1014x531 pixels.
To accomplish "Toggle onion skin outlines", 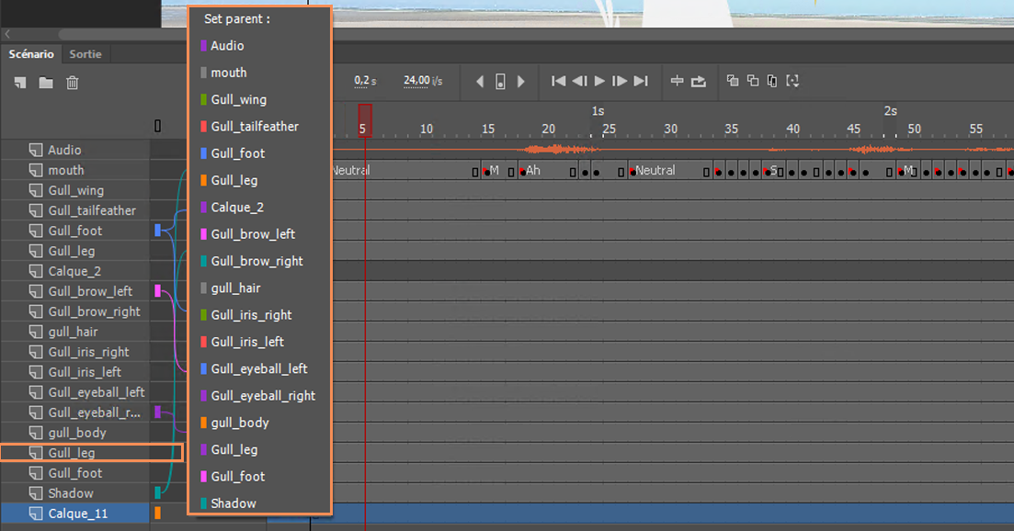I will (x=753, y=81).
